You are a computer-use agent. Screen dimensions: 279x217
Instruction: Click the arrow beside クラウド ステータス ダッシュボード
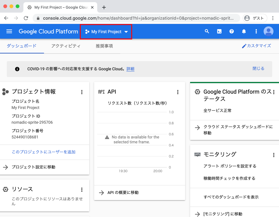(x=197, y=128)
